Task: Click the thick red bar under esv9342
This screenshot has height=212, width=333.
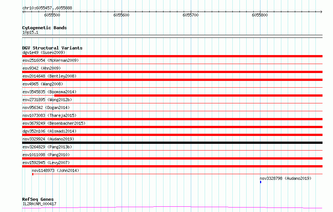Action: point(172,72)
